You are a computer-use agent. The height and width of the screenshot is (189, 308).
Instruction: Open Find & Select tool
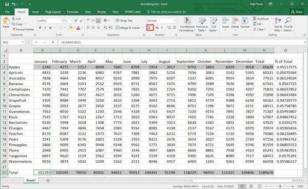288,24
